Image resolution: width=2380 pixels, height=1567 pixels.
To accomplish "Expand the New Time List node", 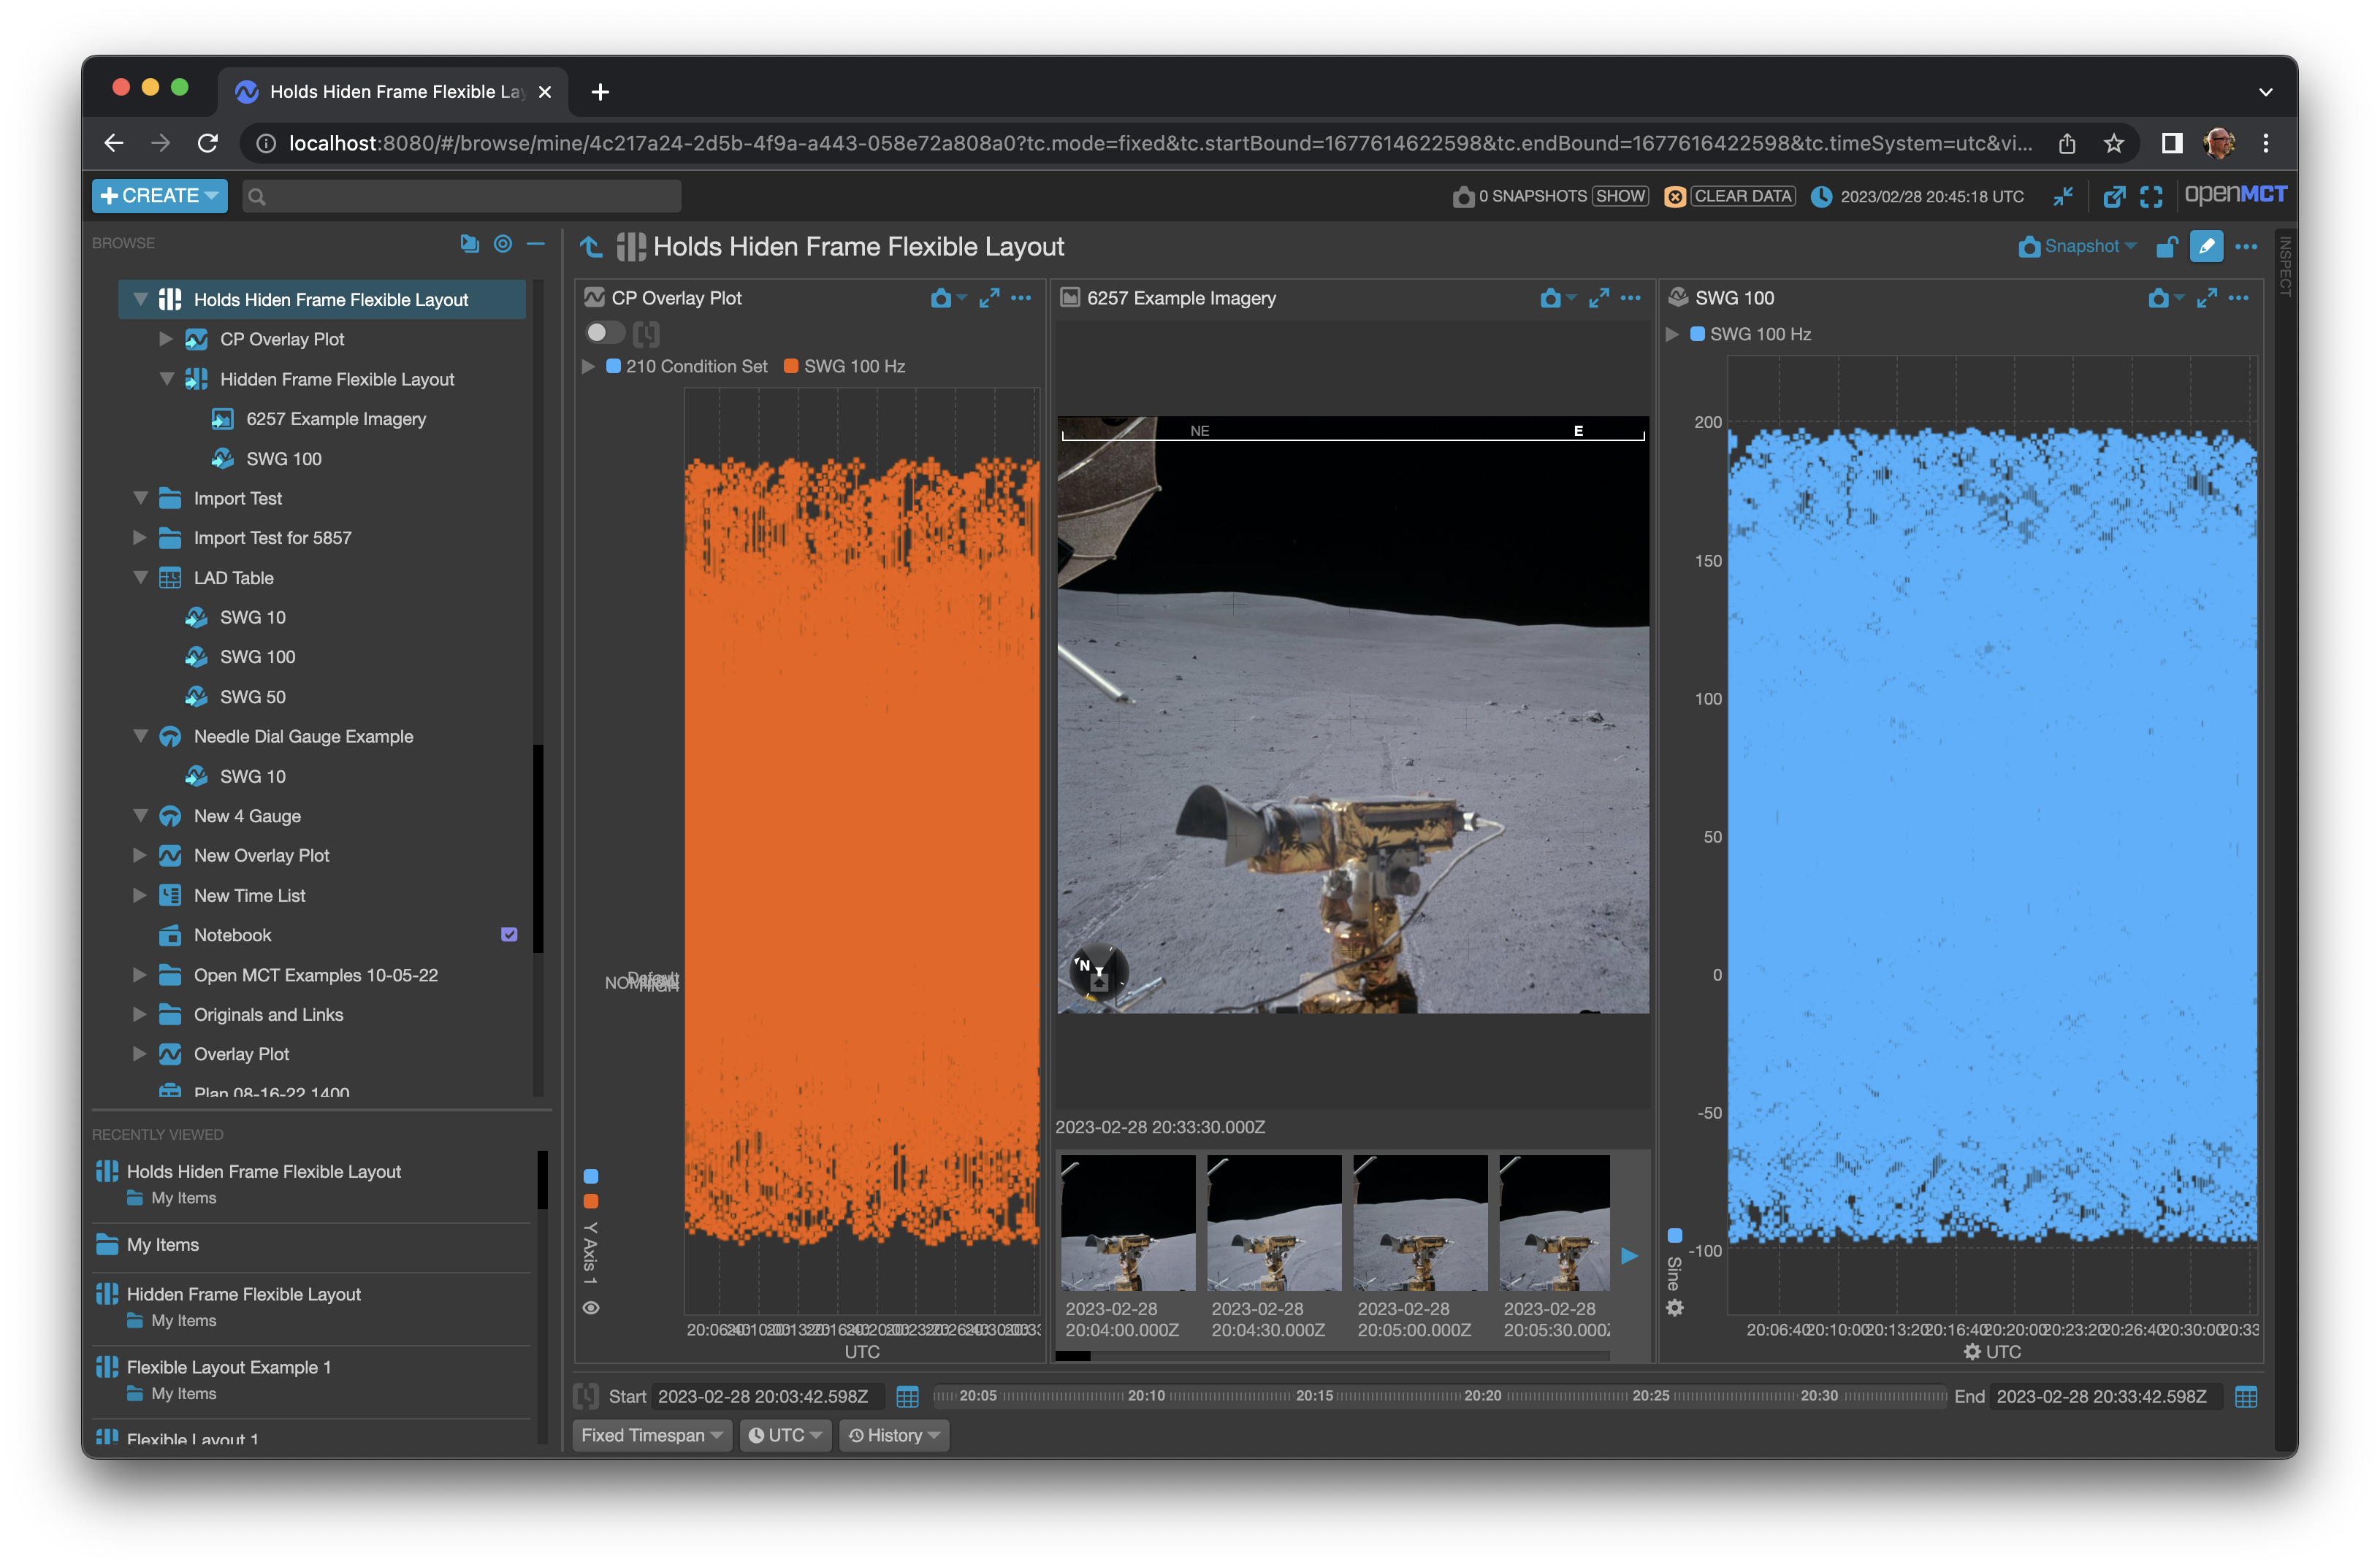I will (141, 897).
